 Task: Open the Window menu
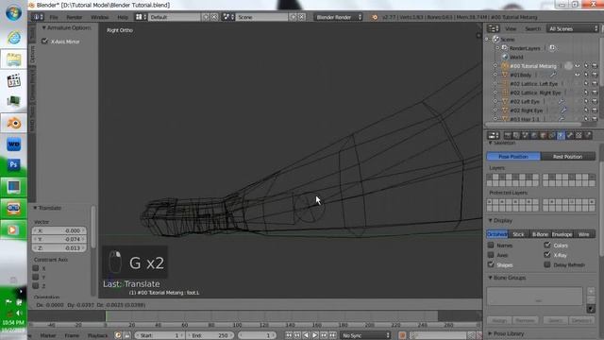[100, 17]
